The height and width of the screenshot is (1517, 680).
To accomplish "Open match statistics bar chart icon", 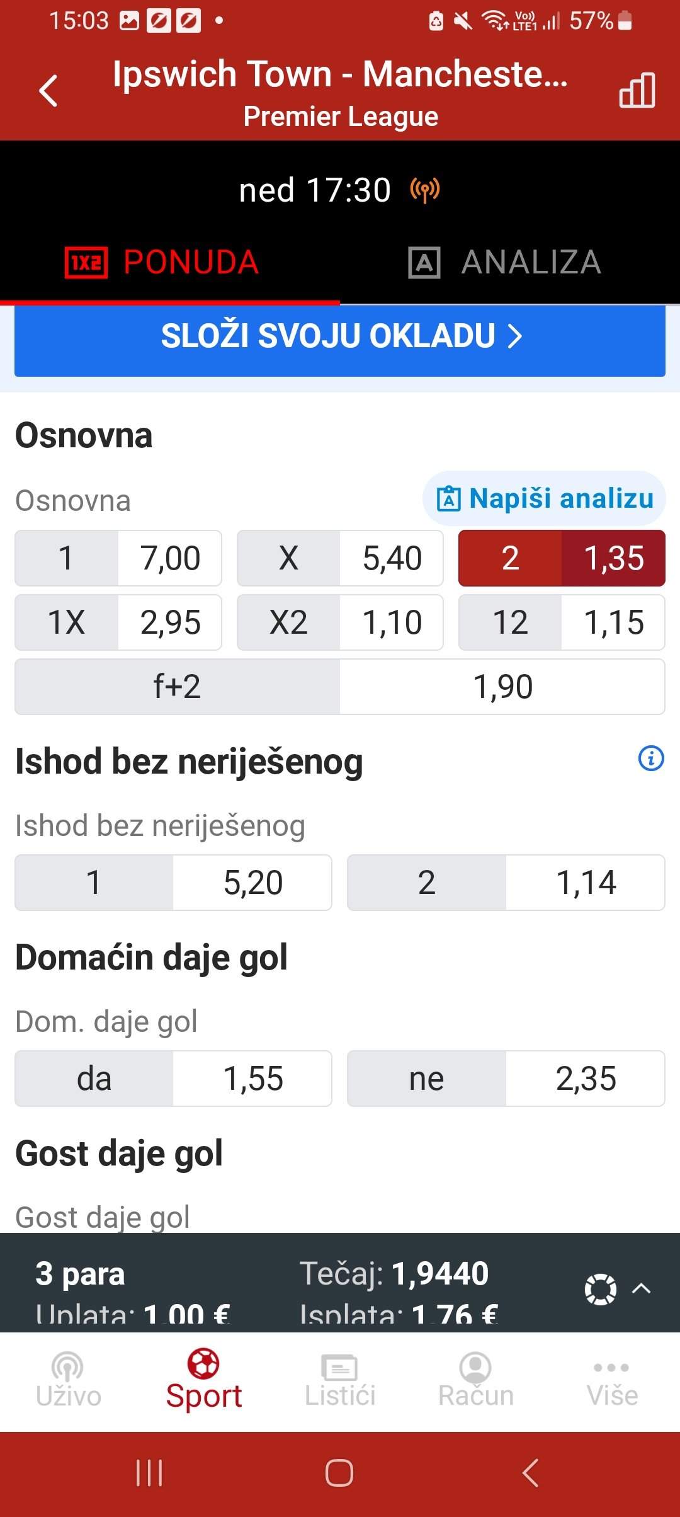I will (637, 91).
